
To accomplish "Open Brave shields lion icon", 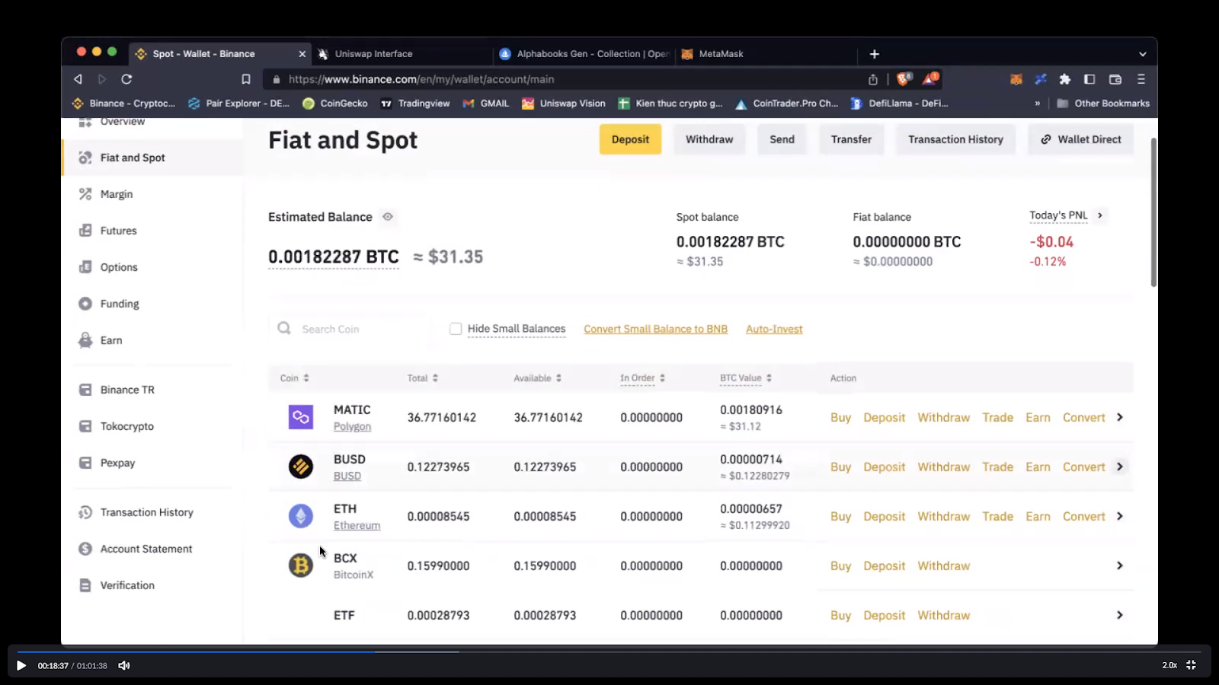I will pos(904,78).
